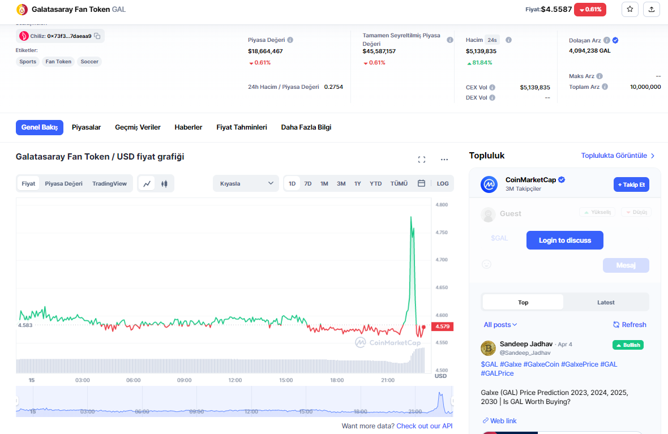Screen dimensions: 668x434
Task: Switch the feed to Latest posts
Action: pyautogui.click(x=606, y=302)
